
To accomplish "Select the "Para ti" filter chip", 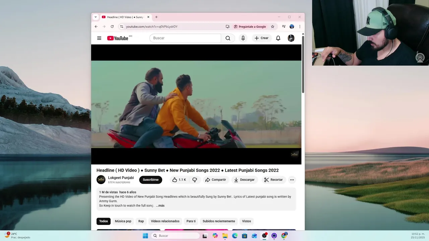I will 191,221.
